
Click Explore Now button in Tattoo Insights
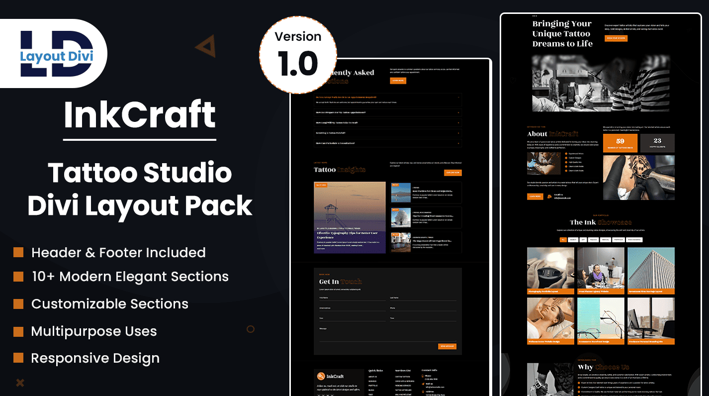[x=453, y=173]
